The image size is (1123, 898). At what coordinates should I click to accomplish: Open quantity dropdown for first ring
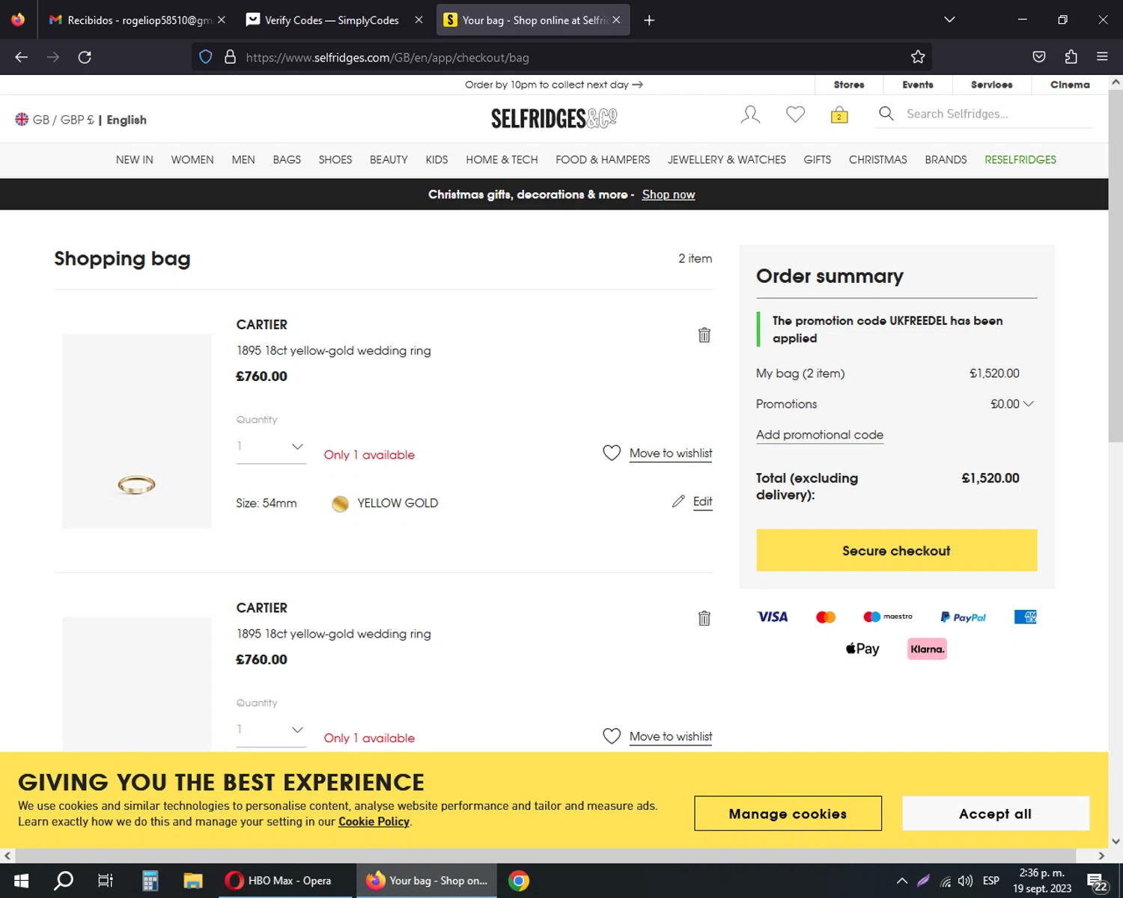(271, 446)
